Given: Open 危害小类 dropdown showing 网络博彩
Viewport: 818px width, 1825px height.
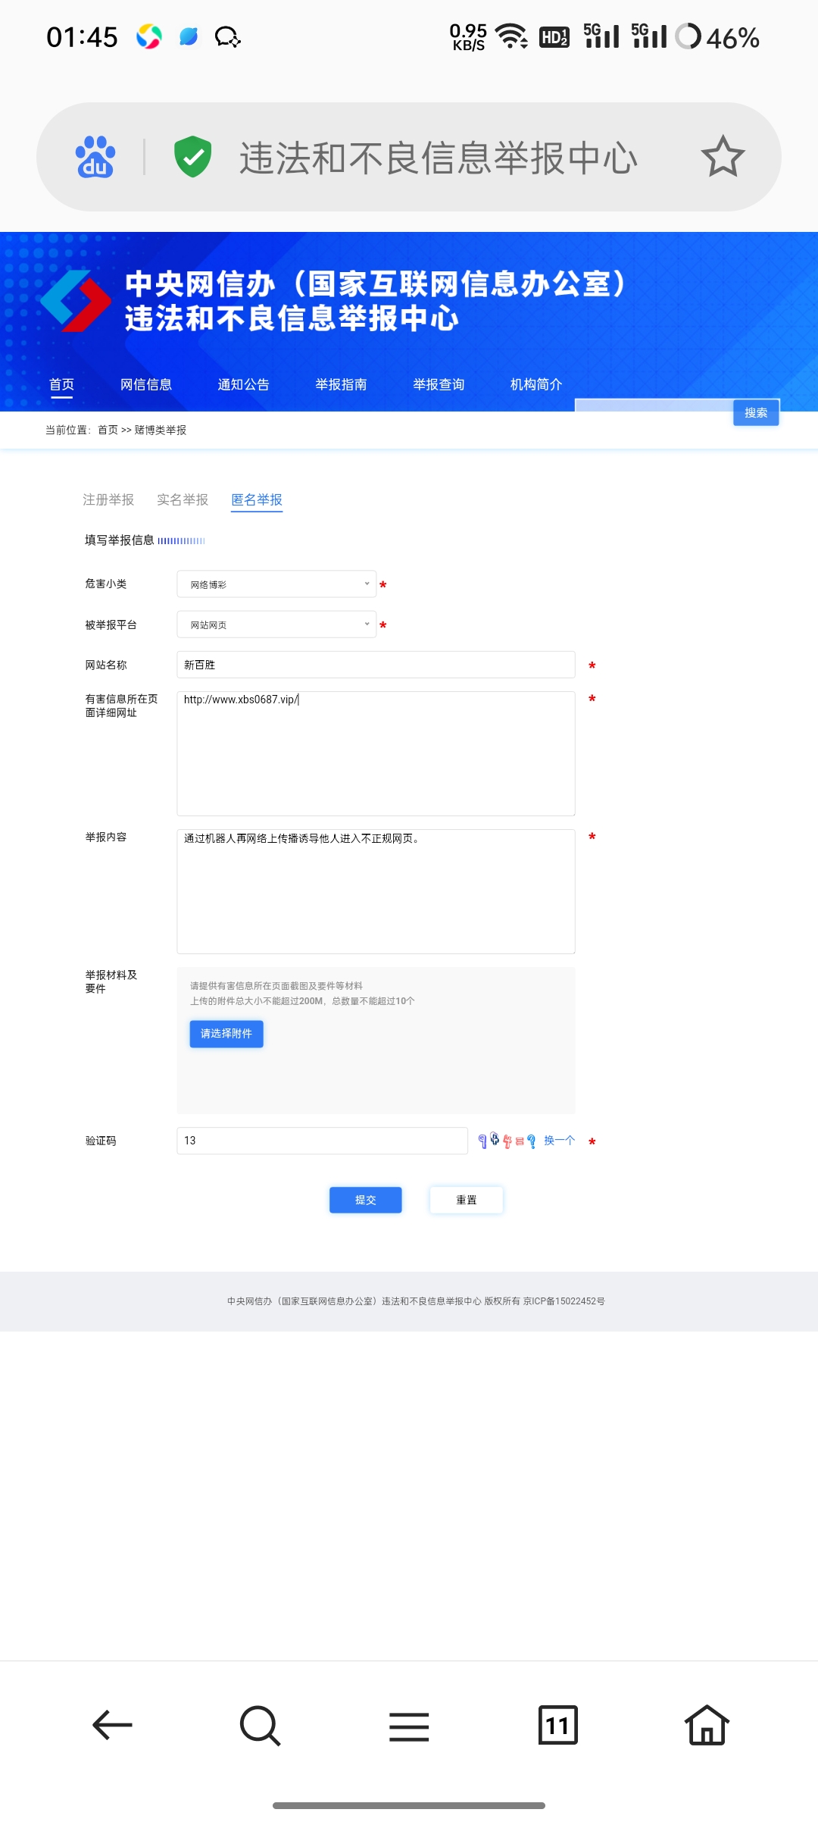Looking at the screenshot, I should pyautogui.click(x=276, y=584).
